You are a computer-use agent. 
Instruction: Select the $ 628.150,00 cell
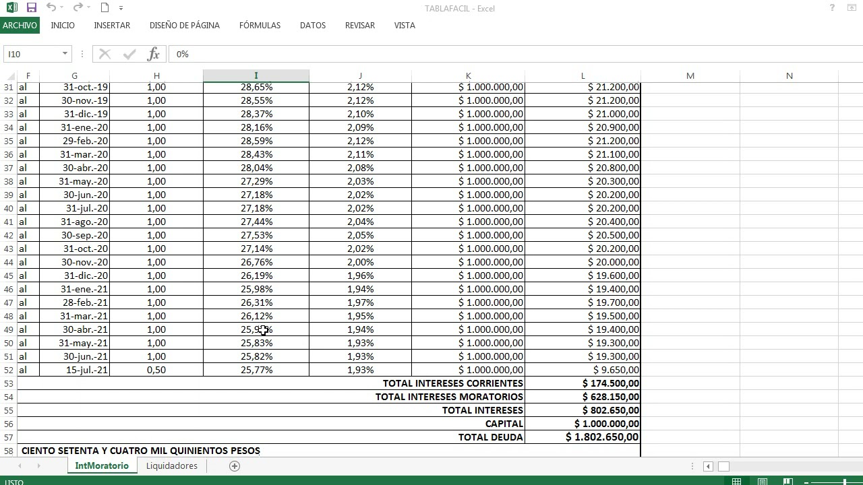(x=583, y=397)
